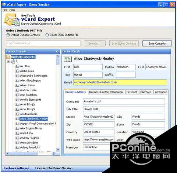This screenshot has height=173, width=177.
Task: Select Alison Barron in the contacts tree
Action: [28, 86]
